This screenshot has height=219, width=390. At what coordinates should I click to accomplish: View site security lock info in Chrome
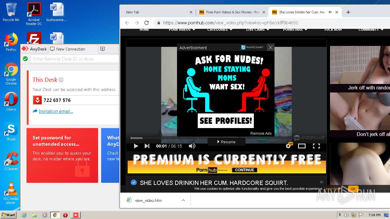(x=158, y=23)
